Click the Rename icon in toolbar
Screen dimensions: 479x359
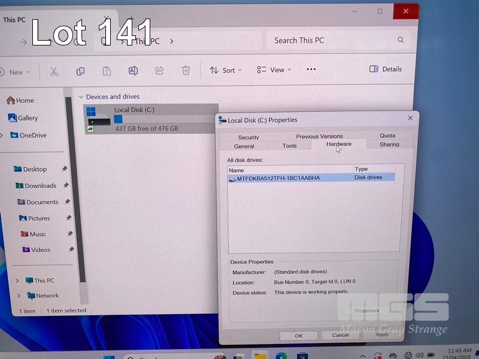pos(133,71)
